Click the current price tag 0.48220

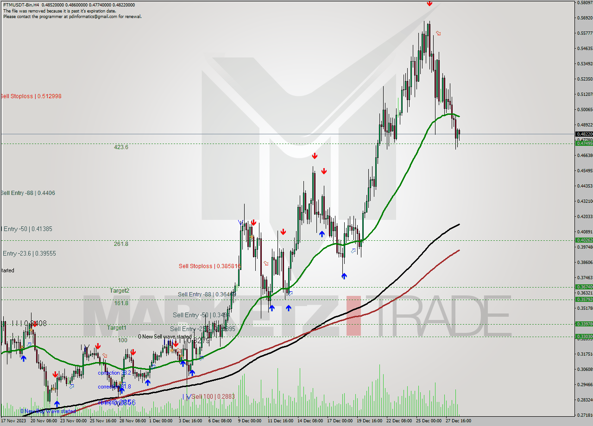pos(584,134)
